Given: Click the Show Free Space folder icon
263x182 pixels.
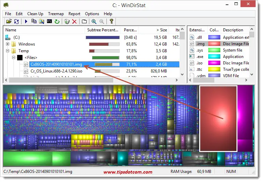Looking at the screenshot, I should coord(84,21).
